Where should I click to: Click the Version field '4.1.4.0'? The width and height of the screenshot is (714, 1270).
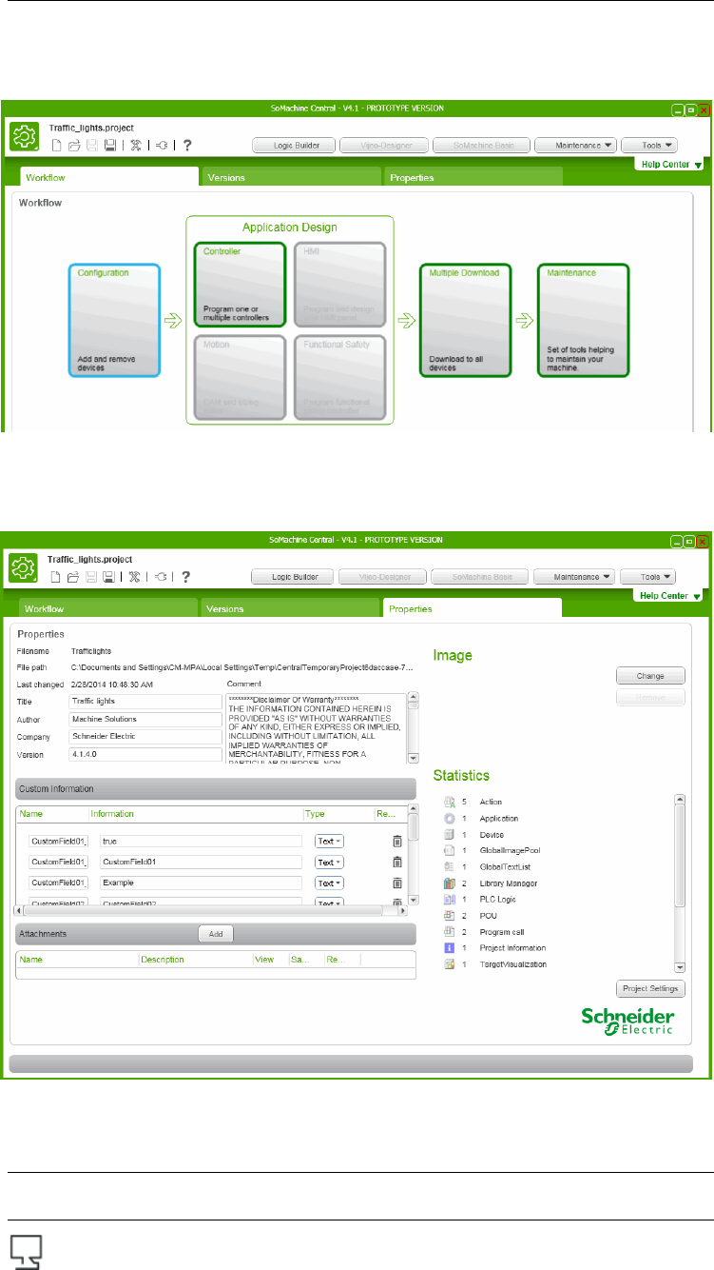(145, 755)
